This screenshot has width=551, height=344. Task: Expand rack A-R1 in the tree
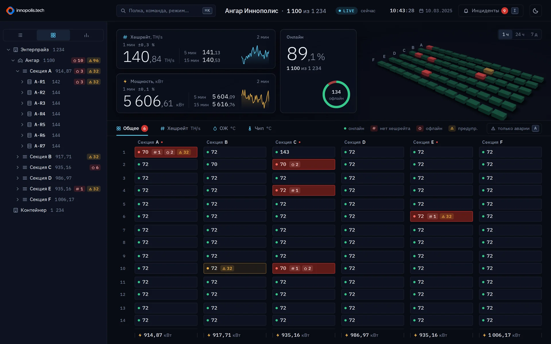[22, 82]
